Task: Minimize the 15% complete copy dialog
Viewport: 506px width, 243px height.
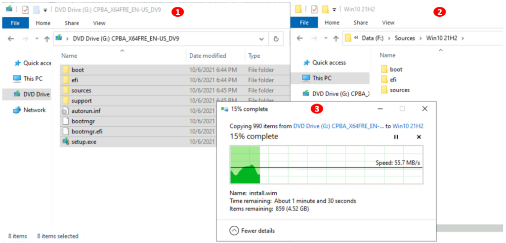Action: tap(380, 109)
